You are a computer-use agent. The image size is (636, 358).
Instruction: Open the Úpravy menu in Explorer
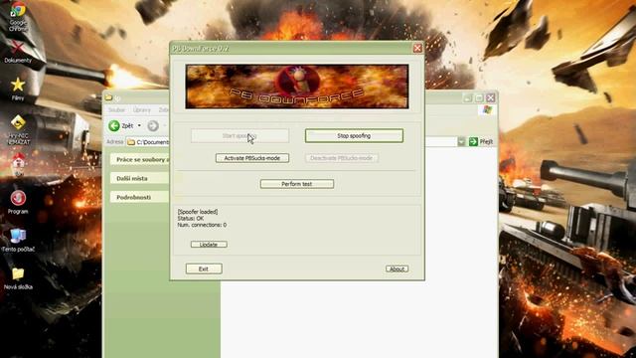click(141, 110)
